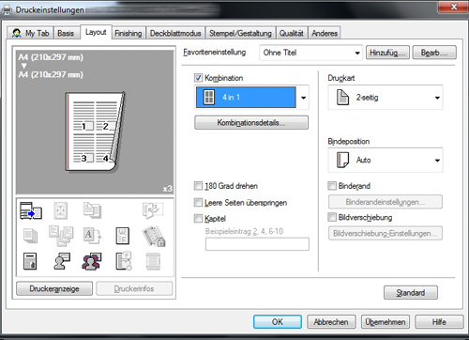Open the Qualität tab
This screenshot has width=469, height=340.
pos(292,33)
